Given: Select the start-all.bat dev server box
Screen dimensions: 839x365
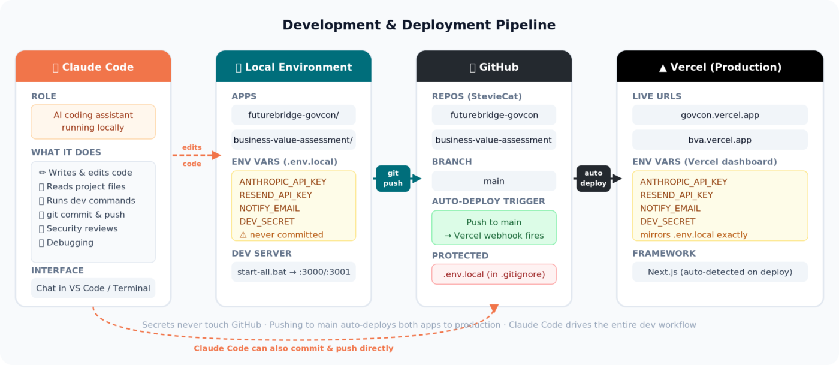Looking at the screenshot, I should click(293, 272).
